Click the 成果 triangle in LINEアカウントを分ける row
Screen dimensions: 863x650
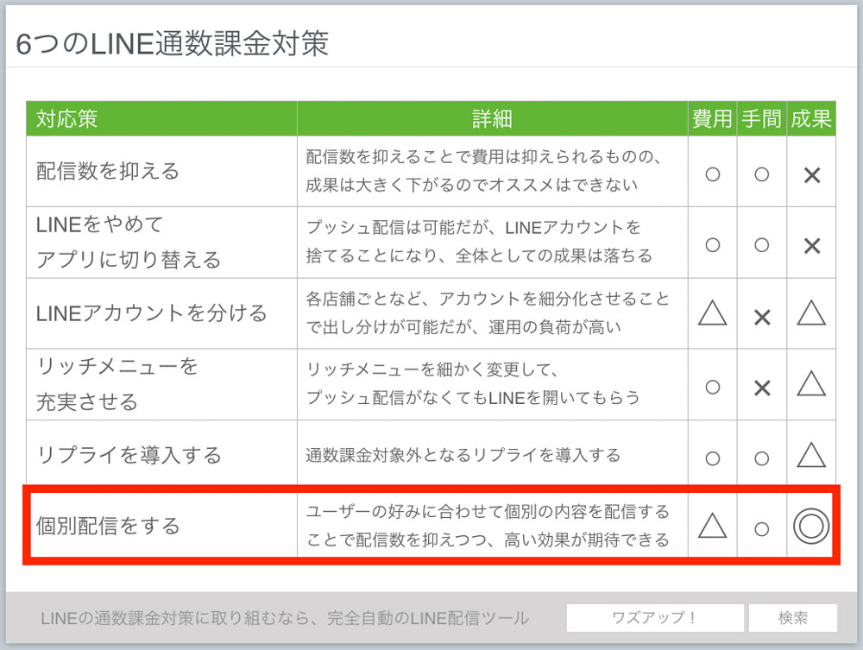tap(811, 313)
